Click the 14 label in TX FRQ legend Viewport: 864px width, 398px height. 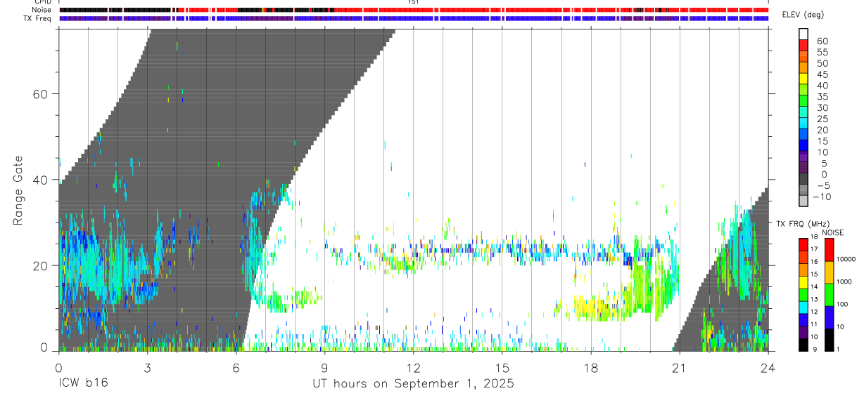[x=813, y=287]
